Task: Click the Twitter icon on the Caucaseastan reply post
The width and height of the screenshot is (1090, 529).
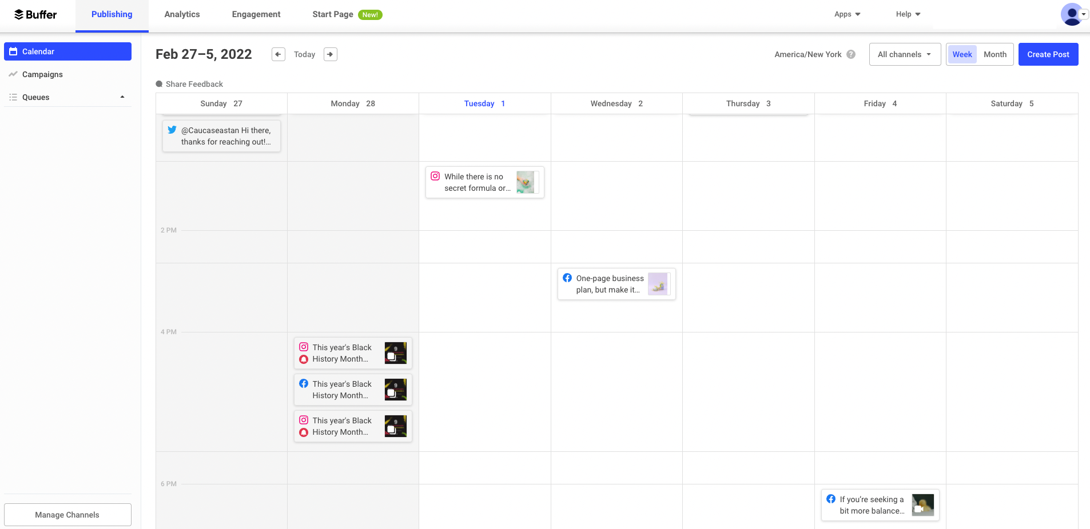Action: pyautogui.click(x=173, y=130)
